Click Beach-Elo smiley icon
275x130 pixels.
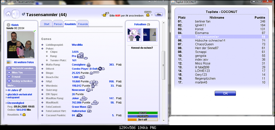click(x=82, y=77)
